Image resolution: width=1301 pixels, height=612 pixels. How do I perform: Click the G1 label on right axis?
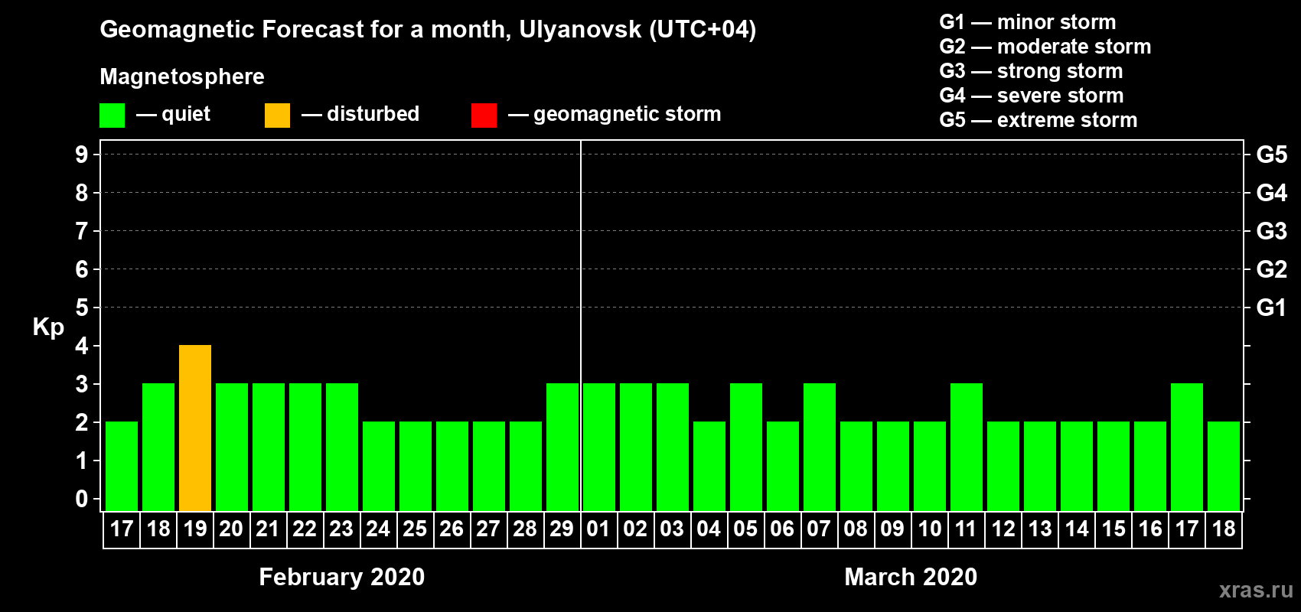tap(1272, 308)
